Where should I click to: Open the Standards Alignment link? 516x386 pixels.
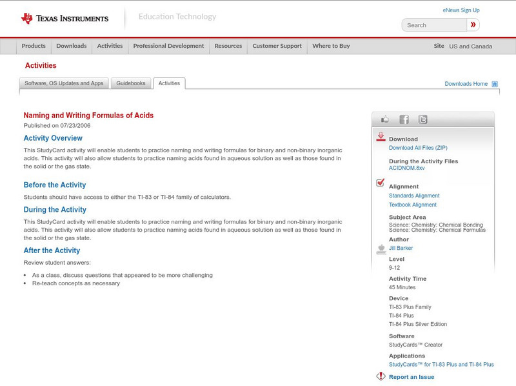tap(414, 196)
